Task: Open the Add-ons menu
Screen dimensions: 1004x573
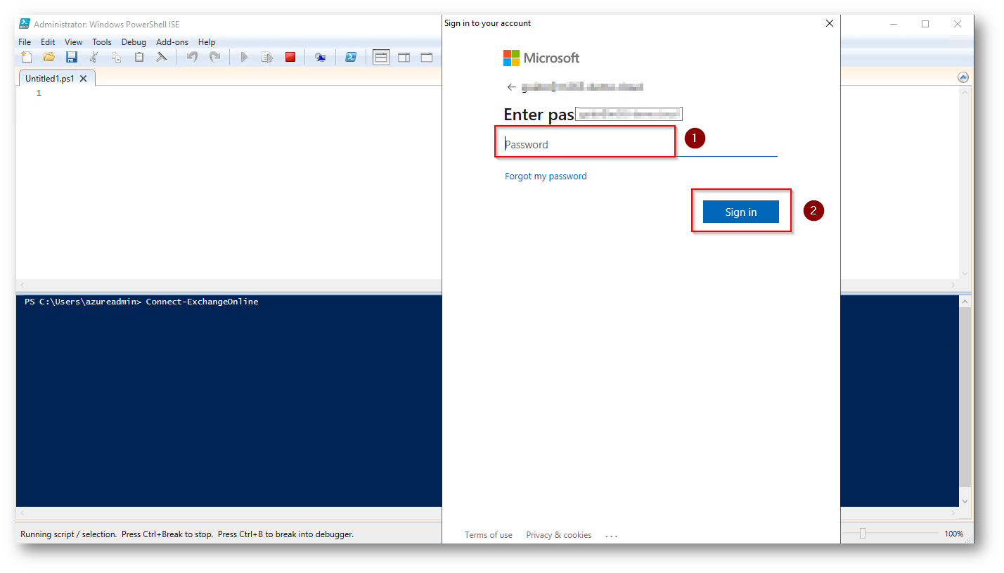Action: coord(172,42)
